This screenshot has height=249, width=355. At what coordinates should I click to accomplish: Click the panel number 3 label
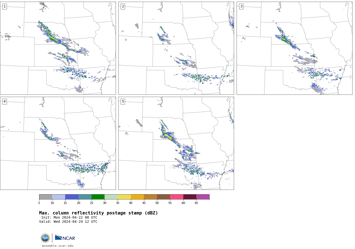(x=241, y=6)
